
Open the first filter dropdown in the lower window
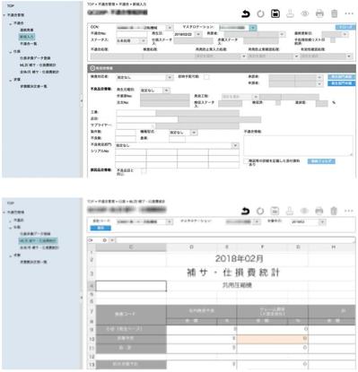(170, 222)
